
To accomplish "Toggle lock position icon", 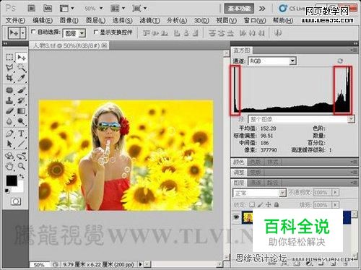I will pos(268,205).
